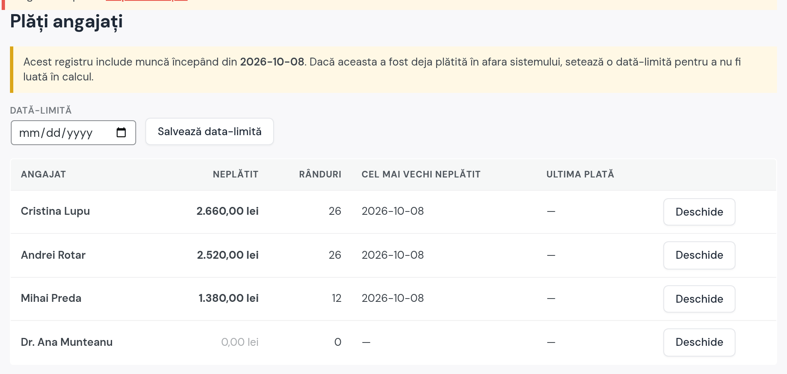Select the name Cristina Lupu
This screenshot has width=787, height=374.
[x=55, y=211]
